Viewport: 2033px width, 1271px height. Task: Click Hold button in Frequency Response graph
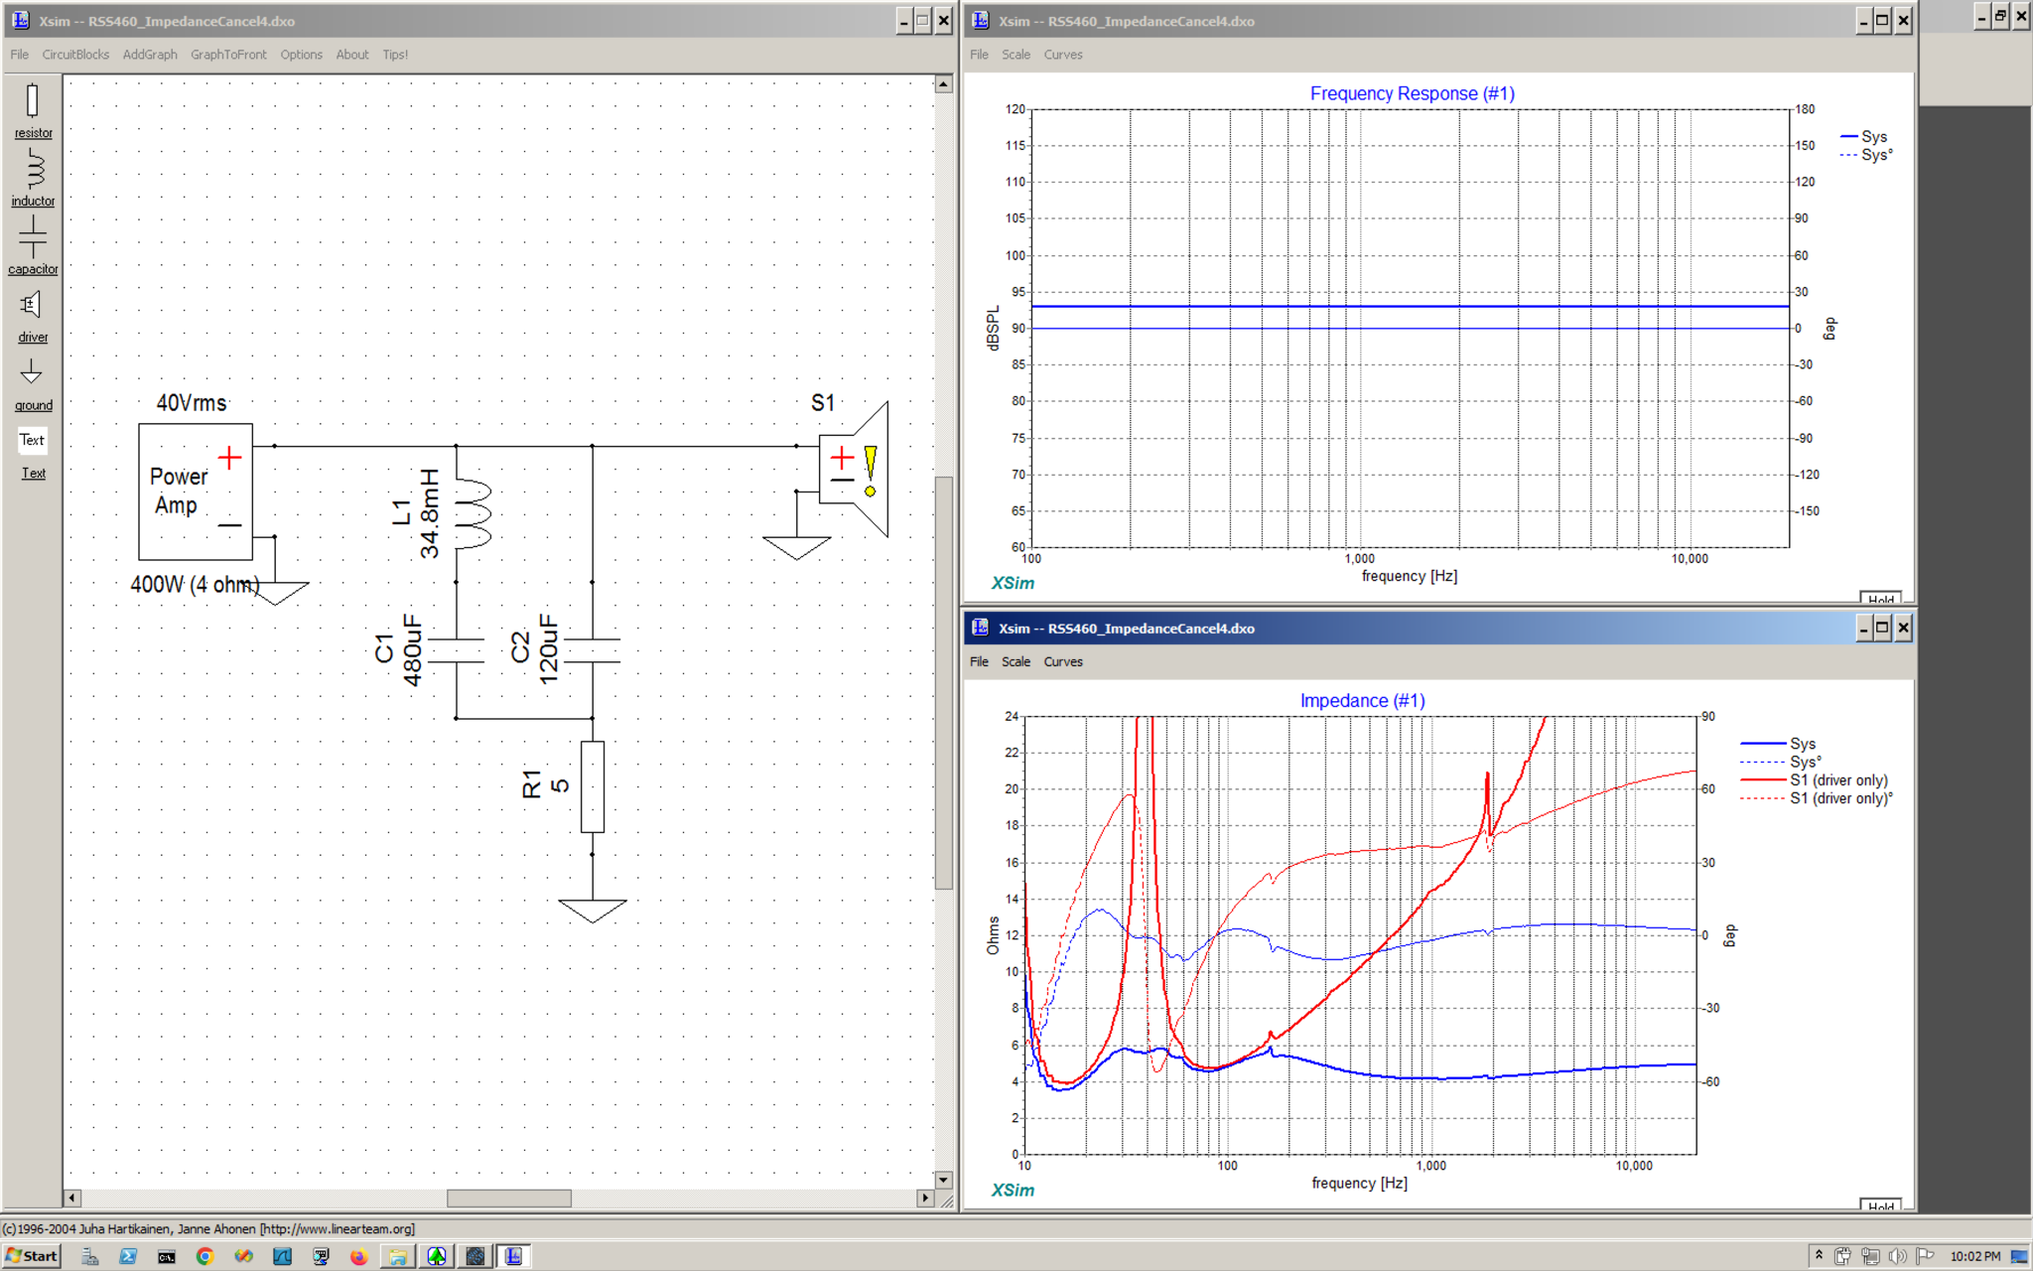point(1880,598)
